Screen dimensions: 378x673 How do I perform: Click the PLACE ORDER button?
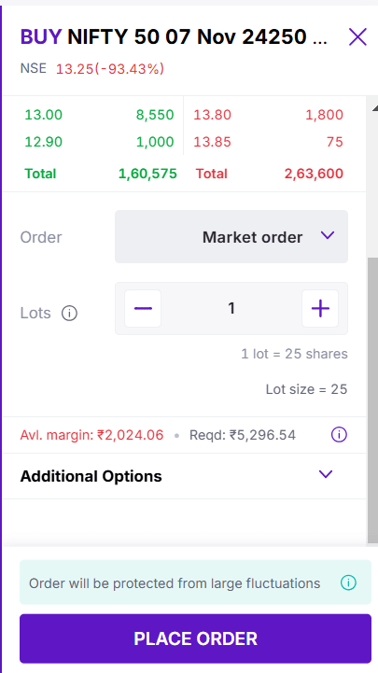195,638
